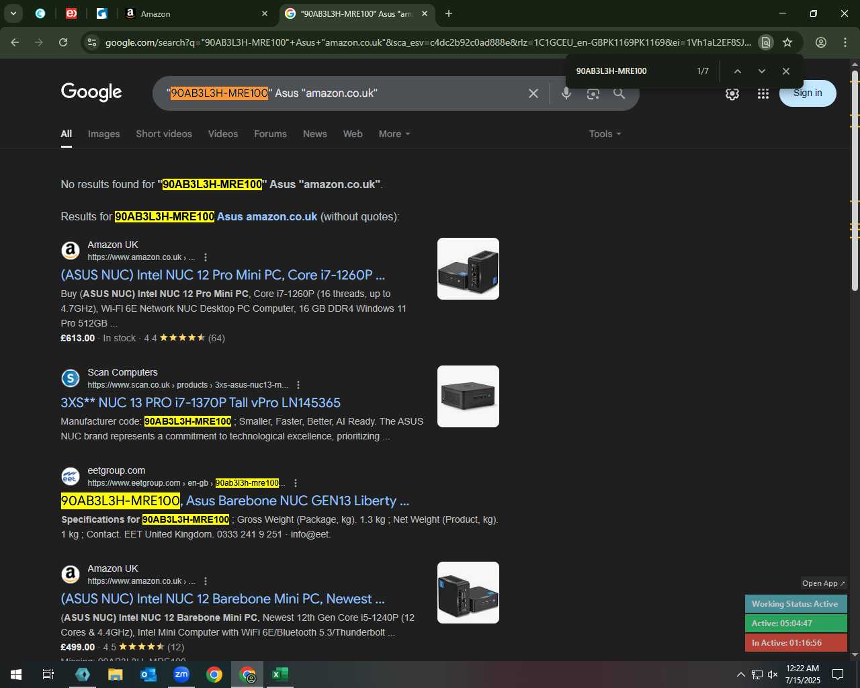Open options for eetgroup.com result
The width and height of the screenshot is (860, 688).
tap(296, 483)
